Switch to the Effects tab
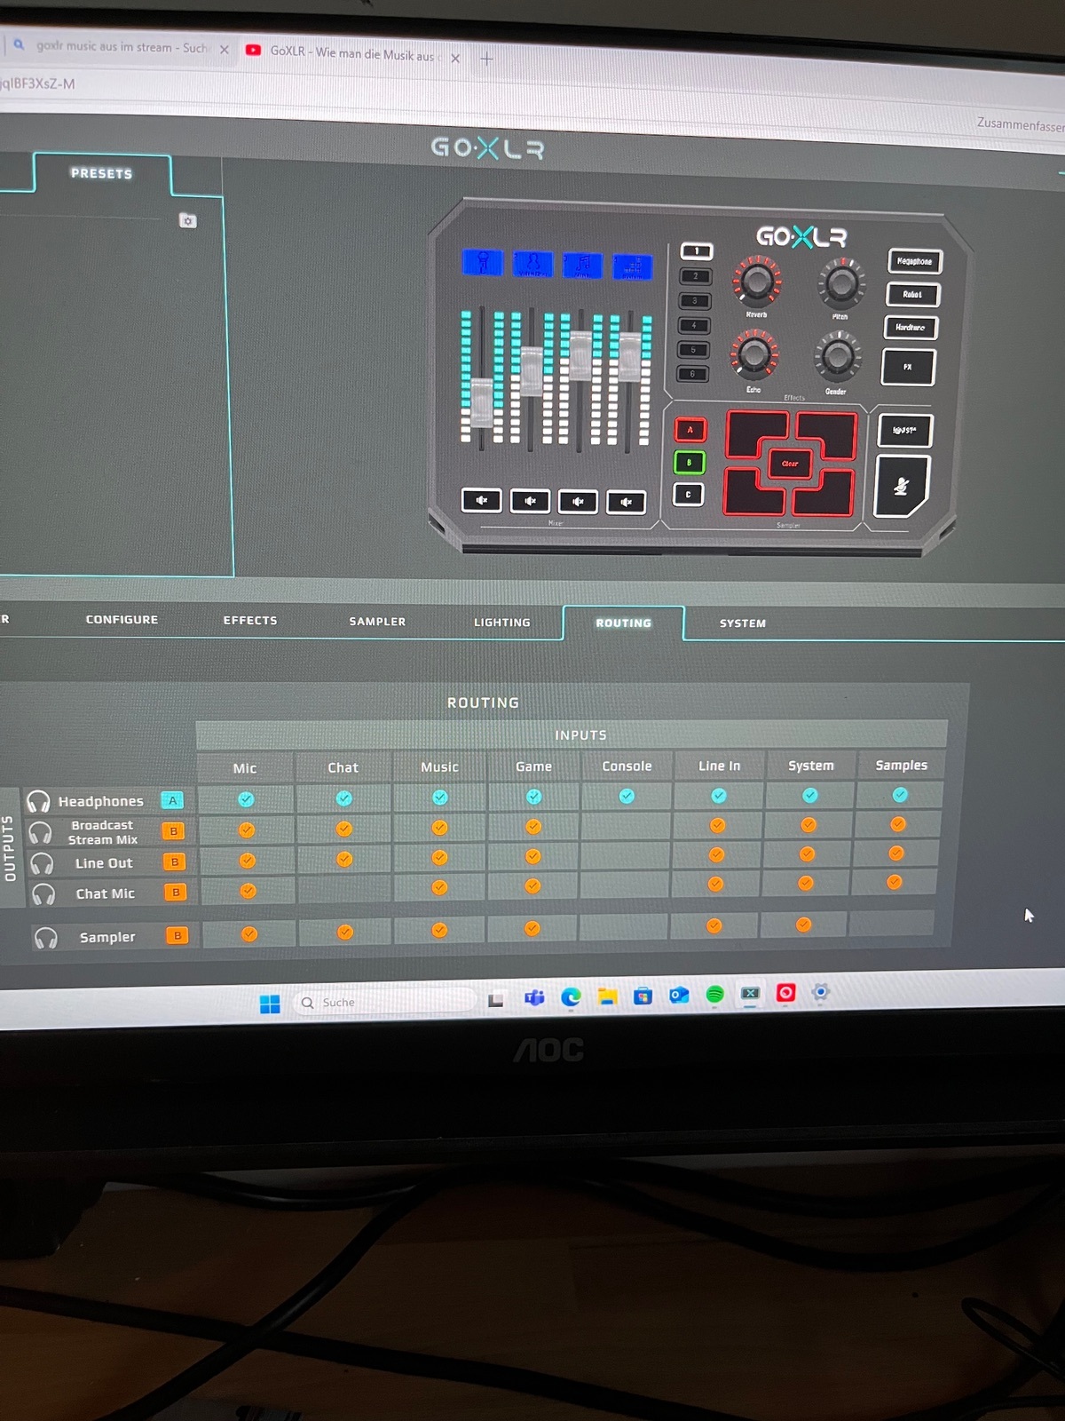The width and height of the screenshot is (1065, 1421). [x=250, y=620]
